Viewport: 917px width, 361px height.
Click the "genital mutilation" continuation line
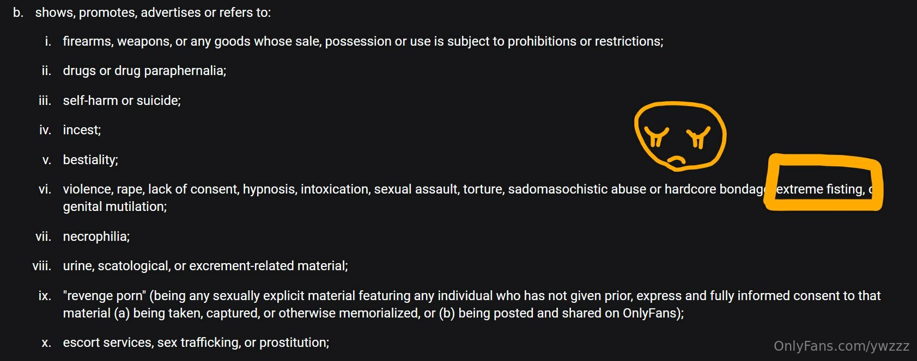(x=114, y=207)
